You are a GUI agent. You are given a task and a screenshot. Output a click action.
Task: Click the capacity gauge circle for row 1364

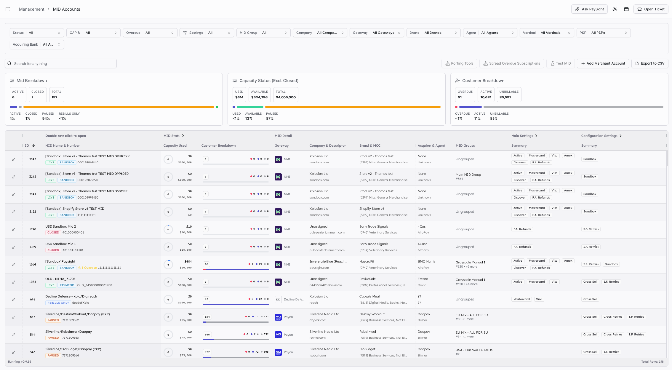point(168,264)
